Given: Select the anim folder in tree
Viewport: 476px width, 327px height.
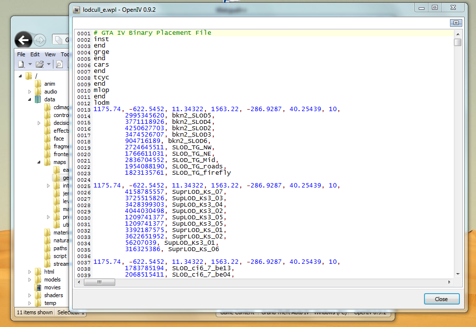Looking at the screenshot, I should pos(49,84).
